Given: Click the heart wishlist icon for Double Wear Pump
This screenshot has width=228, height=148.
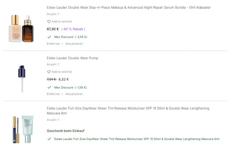Looking at the screenshot, I should pos(49,72).
